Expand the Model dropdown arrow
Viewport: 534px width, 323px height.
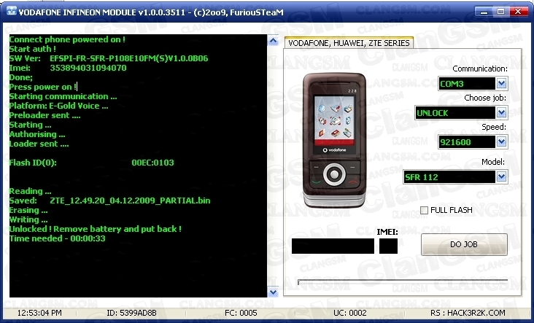point(501,176)
